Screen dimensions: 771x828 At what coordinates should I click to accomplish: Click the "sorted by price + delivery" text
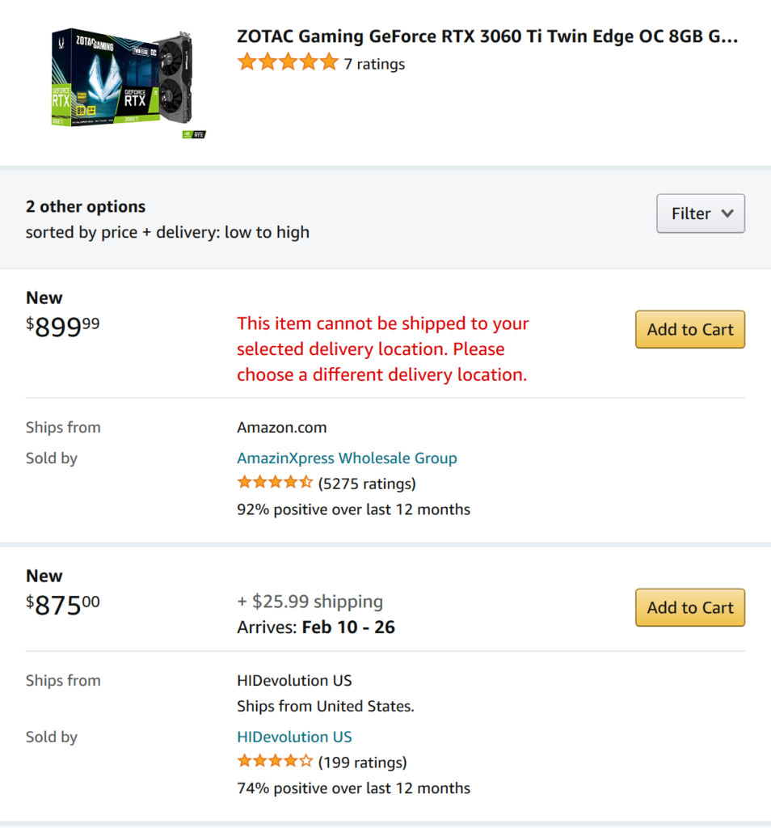pos(167,233)
